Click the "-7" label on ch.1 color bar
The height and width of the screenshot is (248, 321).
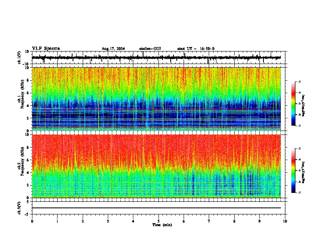(299, 126)
